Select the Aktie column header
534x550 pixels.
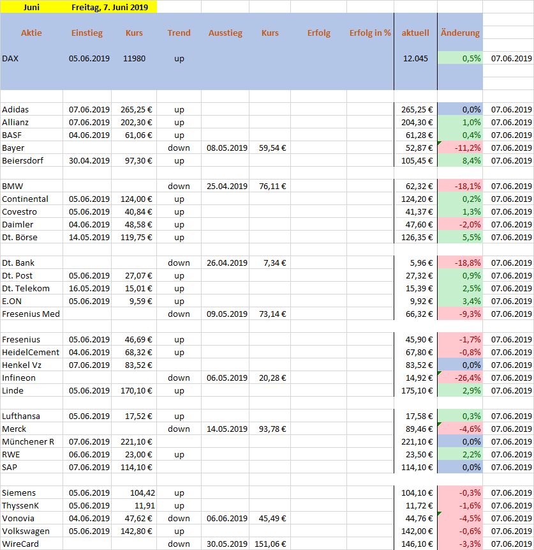pyautogui.click(x=31, y=33)
